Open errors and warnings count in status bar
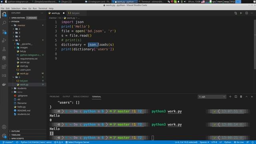Viewport: 256px width, 144px height. (58, 142)
